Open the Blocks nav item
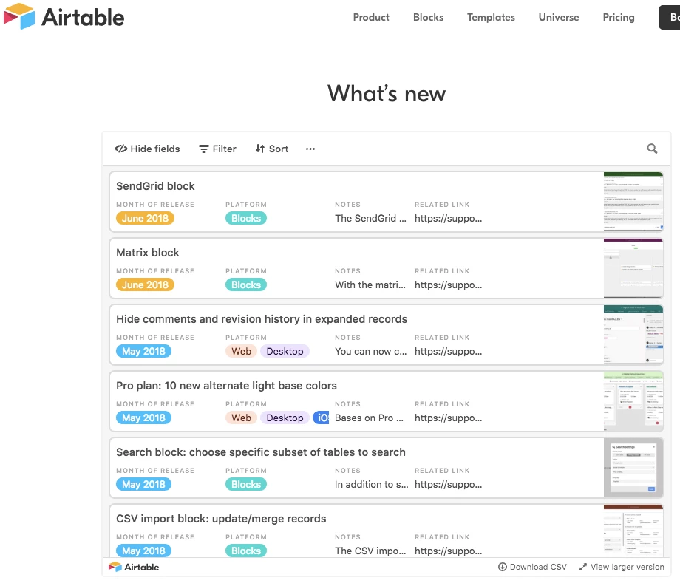This screenshot has height=586, width=680. [428, 17]
